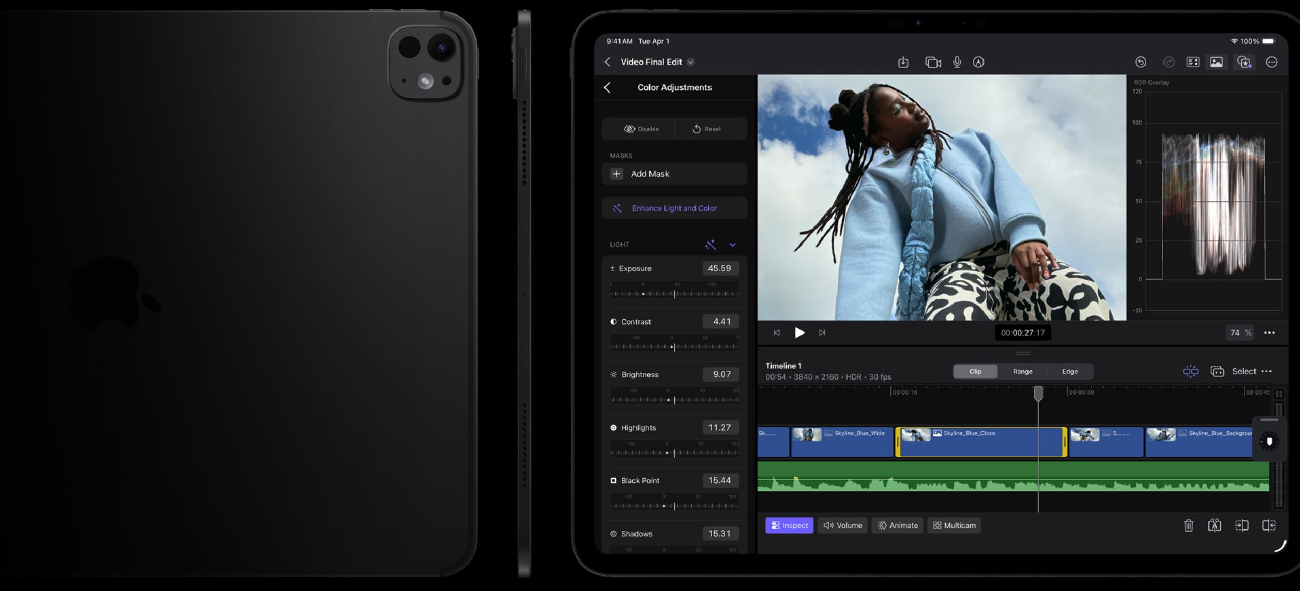Click the Exposure slider track
Image resolution: width=1300 pixels, height=591 pixels.
(674, 294)
